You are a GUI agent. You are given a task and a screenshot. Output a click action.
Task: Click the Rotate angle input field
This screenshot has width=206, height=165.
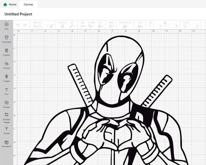pos(192,26)
